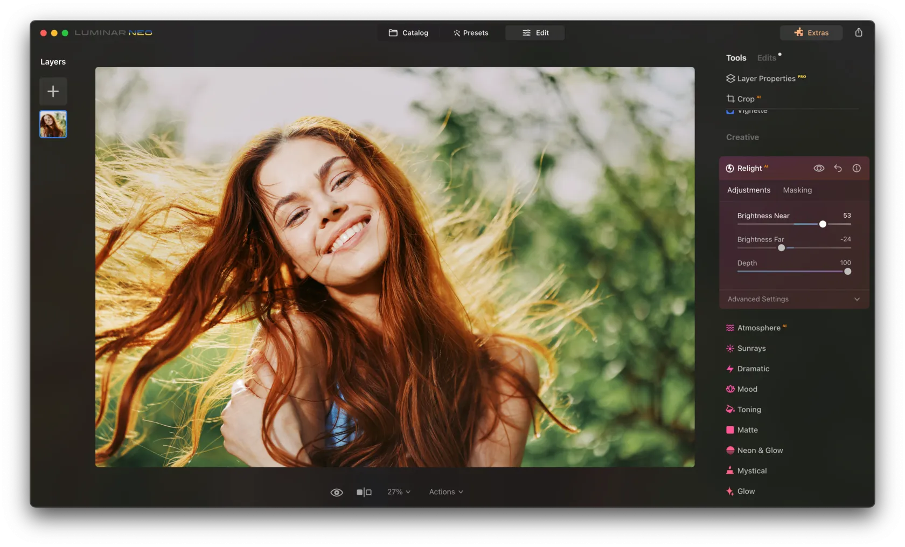This screenshot has height=547, width=905.
Task: Open Layer Properties tool
Action: click(x=765, y=79)
